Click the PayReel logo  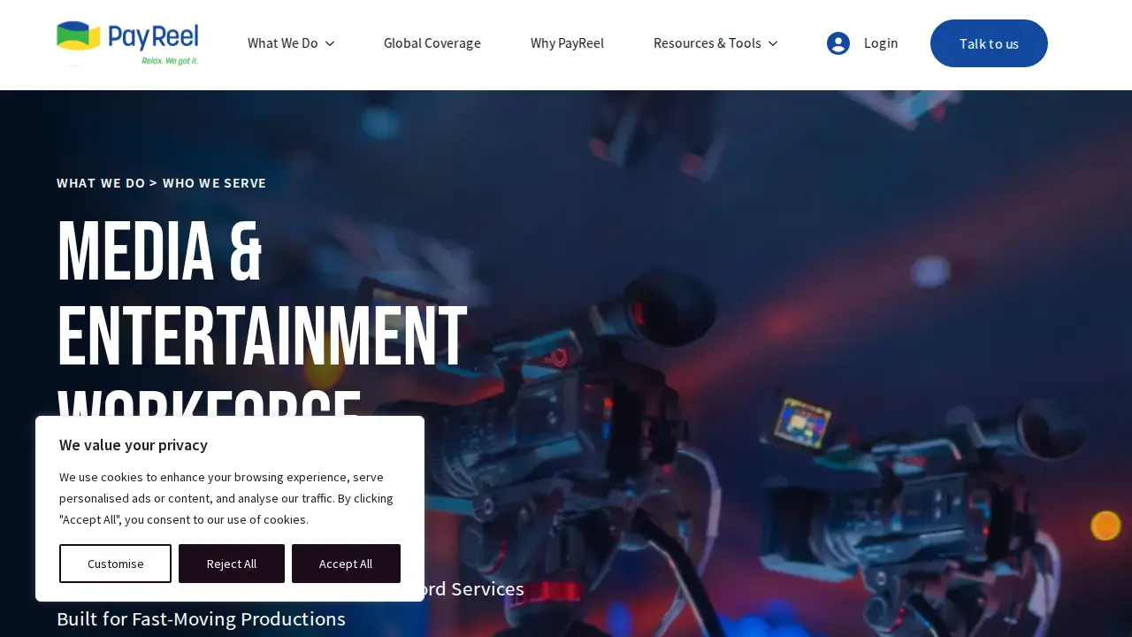pos(127,43)
